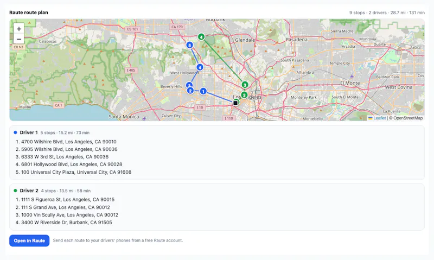Select green marker 3 on the map
Viewport: 434px width, 260px height.
245,85
